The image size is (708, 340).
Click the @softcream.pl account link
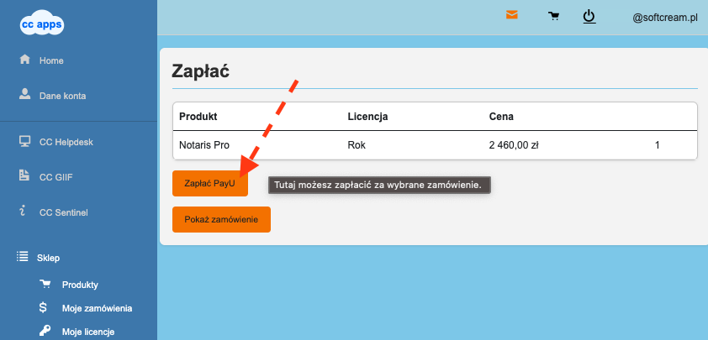click(665, 17)
